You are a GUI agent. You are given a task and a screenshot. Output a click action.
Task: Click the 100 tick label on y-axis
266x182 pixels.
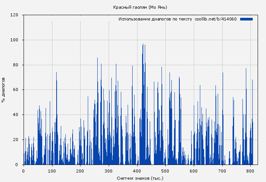(x=14, y=40)
